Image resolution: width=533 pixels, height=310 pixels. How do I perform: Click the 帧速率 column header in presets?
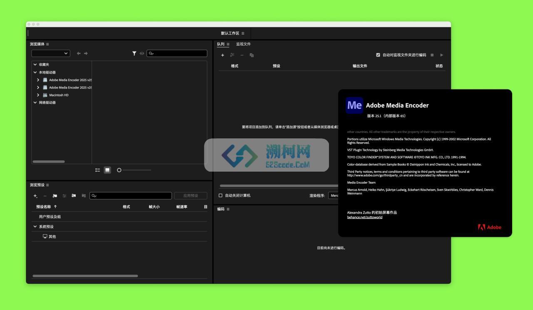click(x=182, y=207)
